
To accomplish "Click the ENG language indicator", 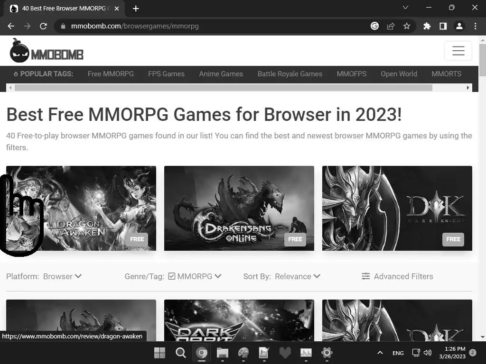I will [x=398, y=353].
